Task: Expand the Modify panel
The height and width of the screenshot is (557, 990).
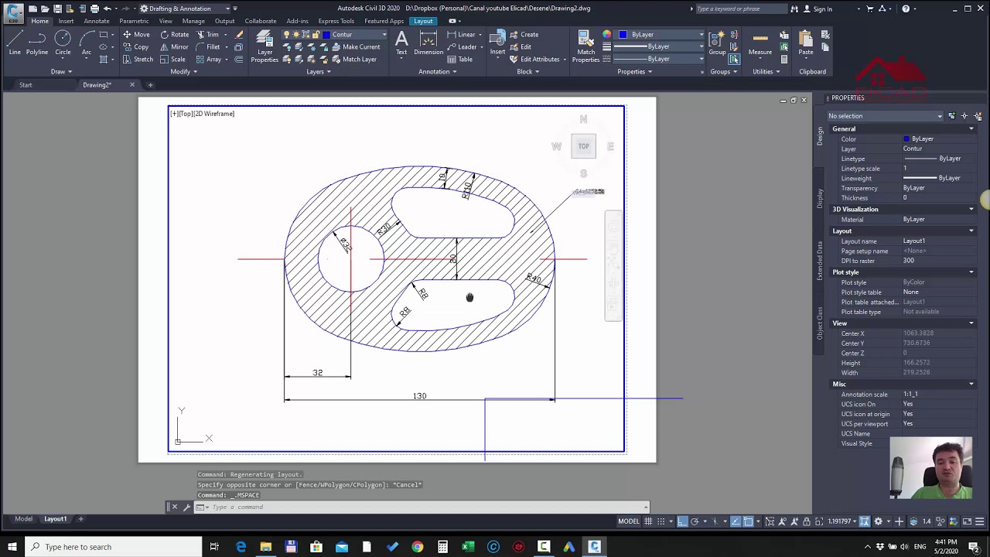Action: (184, 71)
